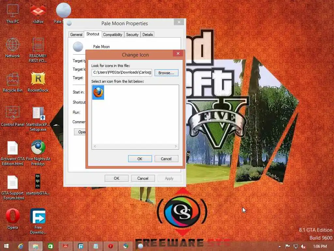The image size is (334, 251).
Task: Select the StartIsBackP... Setup.exe icon
Action: tap(38, 119)
